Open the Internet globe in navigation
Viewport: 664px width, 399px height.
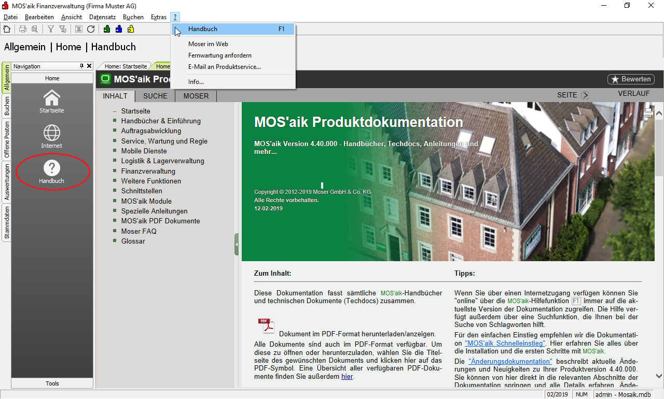coord(52,136)
